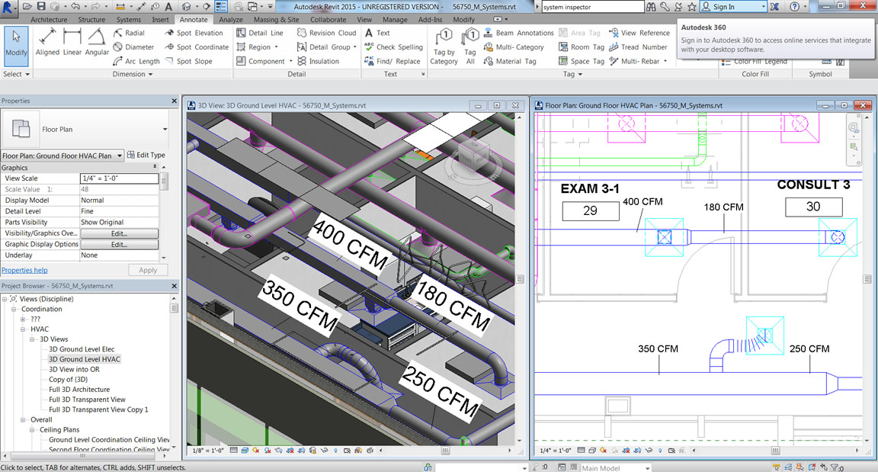Select Full 3D Architecture view
The width and height of the screenshot is (878, 472).
pyautogui.click(x=79, y=390)
